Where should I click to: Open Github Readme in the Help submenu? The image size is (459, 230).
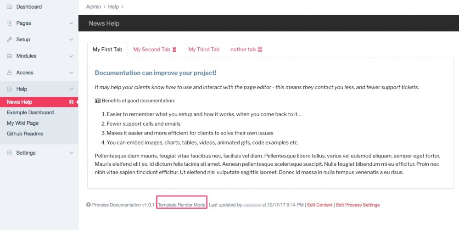25,134
